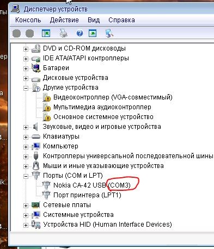Screen dimensions: 214x249
Task: Click the Устройства HID icon
Action: coord(36,225)
